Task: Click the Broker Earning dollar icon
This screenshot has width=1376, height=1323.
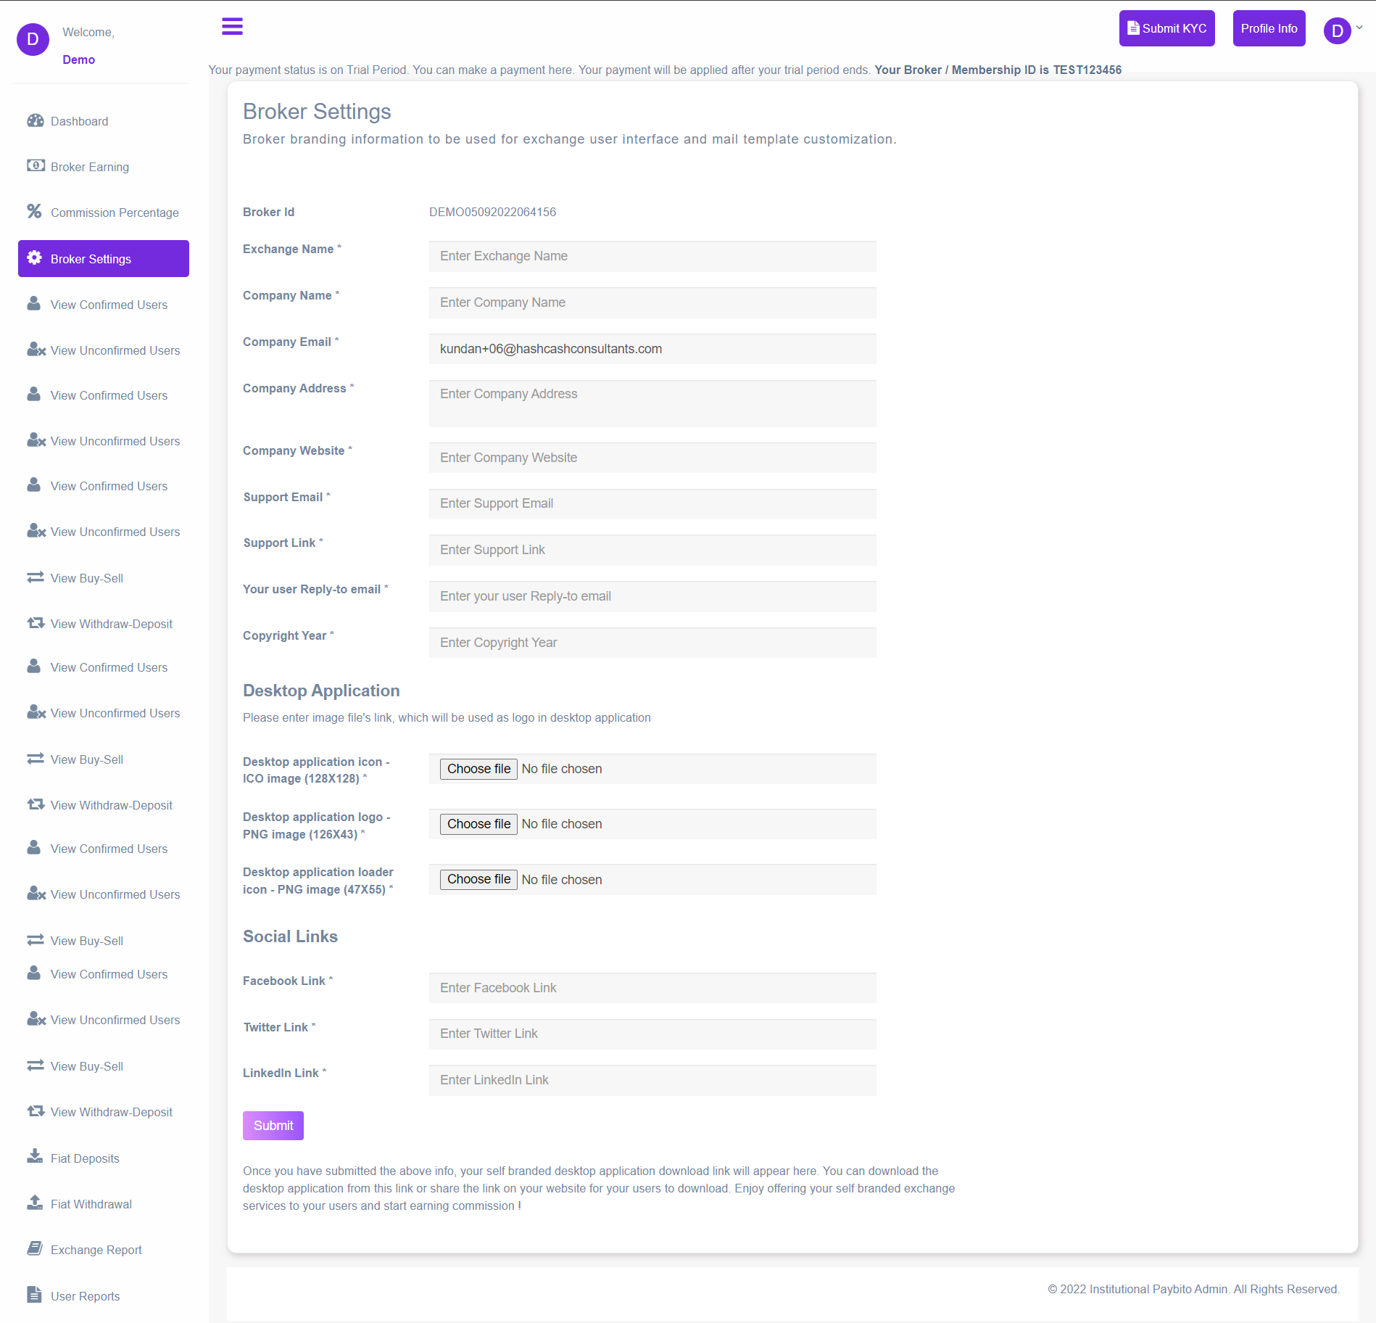Action: pos(36,166)
